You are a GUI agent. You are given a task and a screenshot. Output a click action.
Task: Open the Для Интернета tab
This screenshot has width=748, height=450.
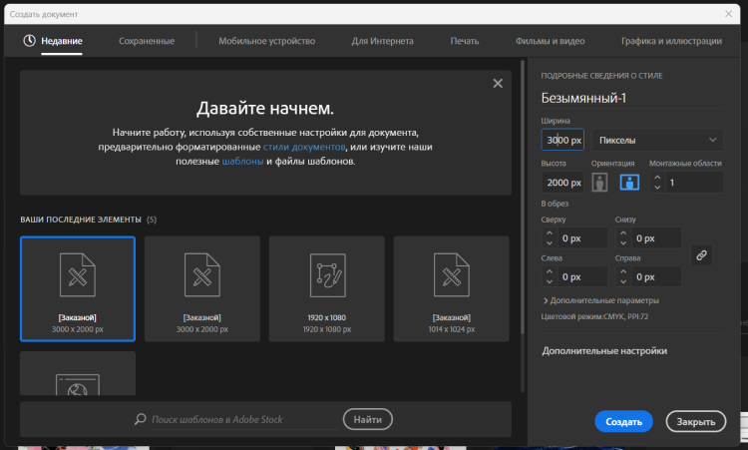[x=383, y=41]
